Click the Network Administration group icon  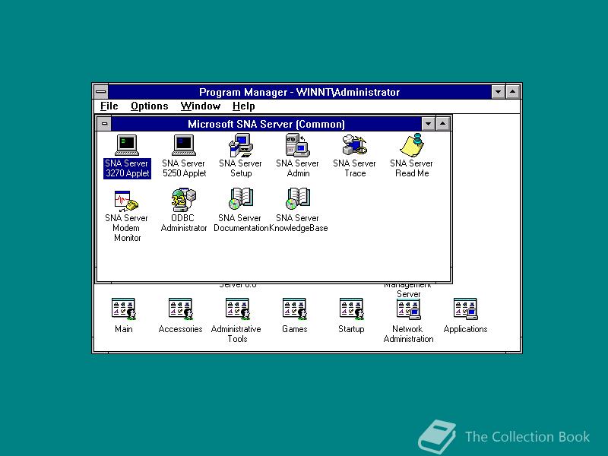tap(408, 309)
